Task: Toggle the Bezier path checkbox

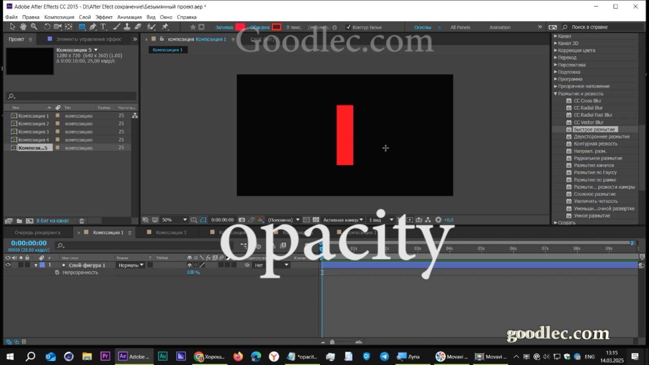Action: click(348, 27)
